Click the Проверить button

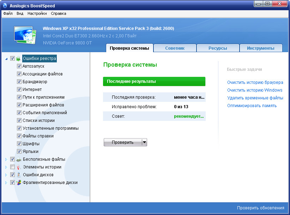(123, 142)
